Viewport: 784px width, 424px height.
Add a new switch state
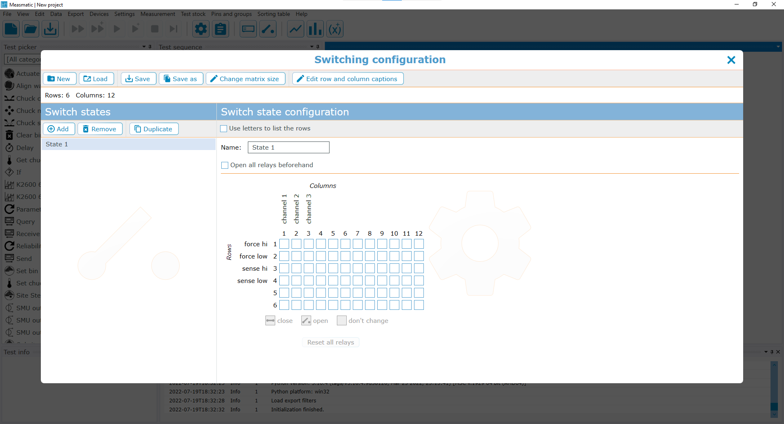point(59,129)
